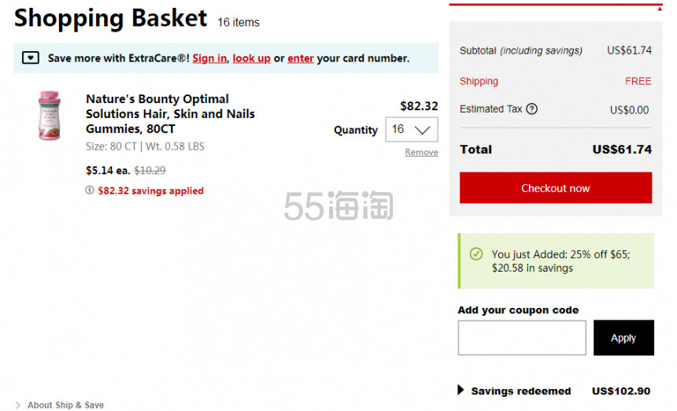Open the Nature's Bounty Optimal Solutions product title
This screenshot has height=411, width=677.
(170, 114)
